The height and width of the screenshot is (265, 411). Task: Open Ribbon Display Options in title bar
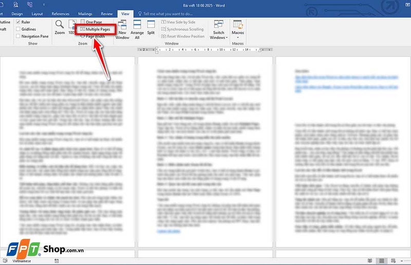(x=407, y=5)
